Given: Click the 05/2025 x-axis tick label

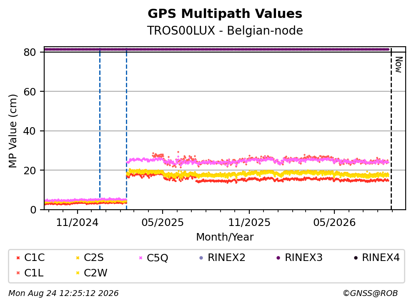Looking at the screenshot, I should pyautogui.click(x=162, y=223).
